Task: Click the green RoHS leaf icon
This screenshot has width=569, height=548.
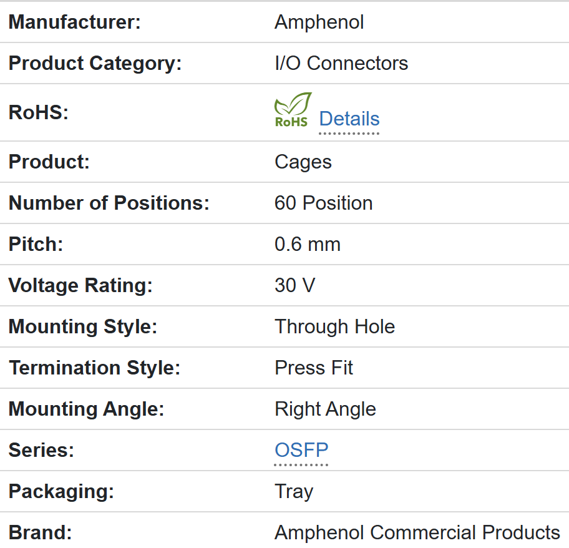Action: pos(292,110)
